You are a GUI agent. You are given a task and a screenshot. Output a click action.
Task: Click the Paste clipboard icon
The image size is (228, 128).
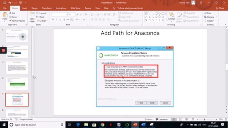[x=5, y=15]
